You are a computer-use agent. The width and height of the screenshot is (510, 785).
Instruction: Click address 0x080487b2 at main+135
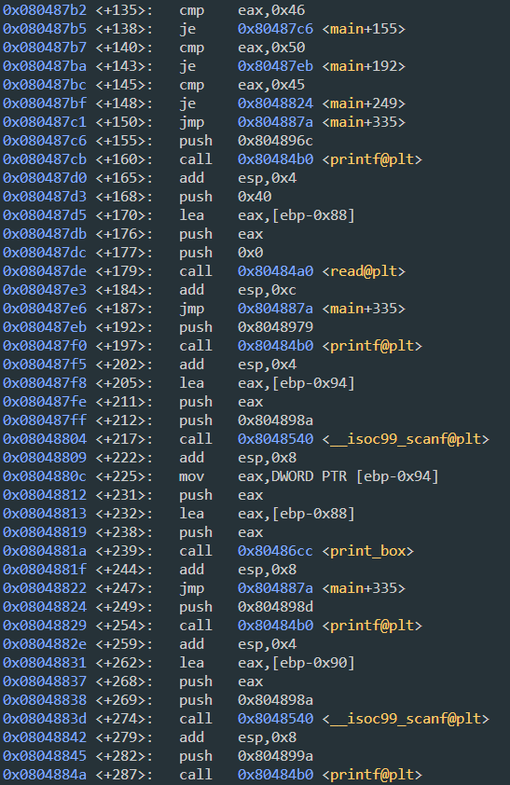[x=45, y=10]
